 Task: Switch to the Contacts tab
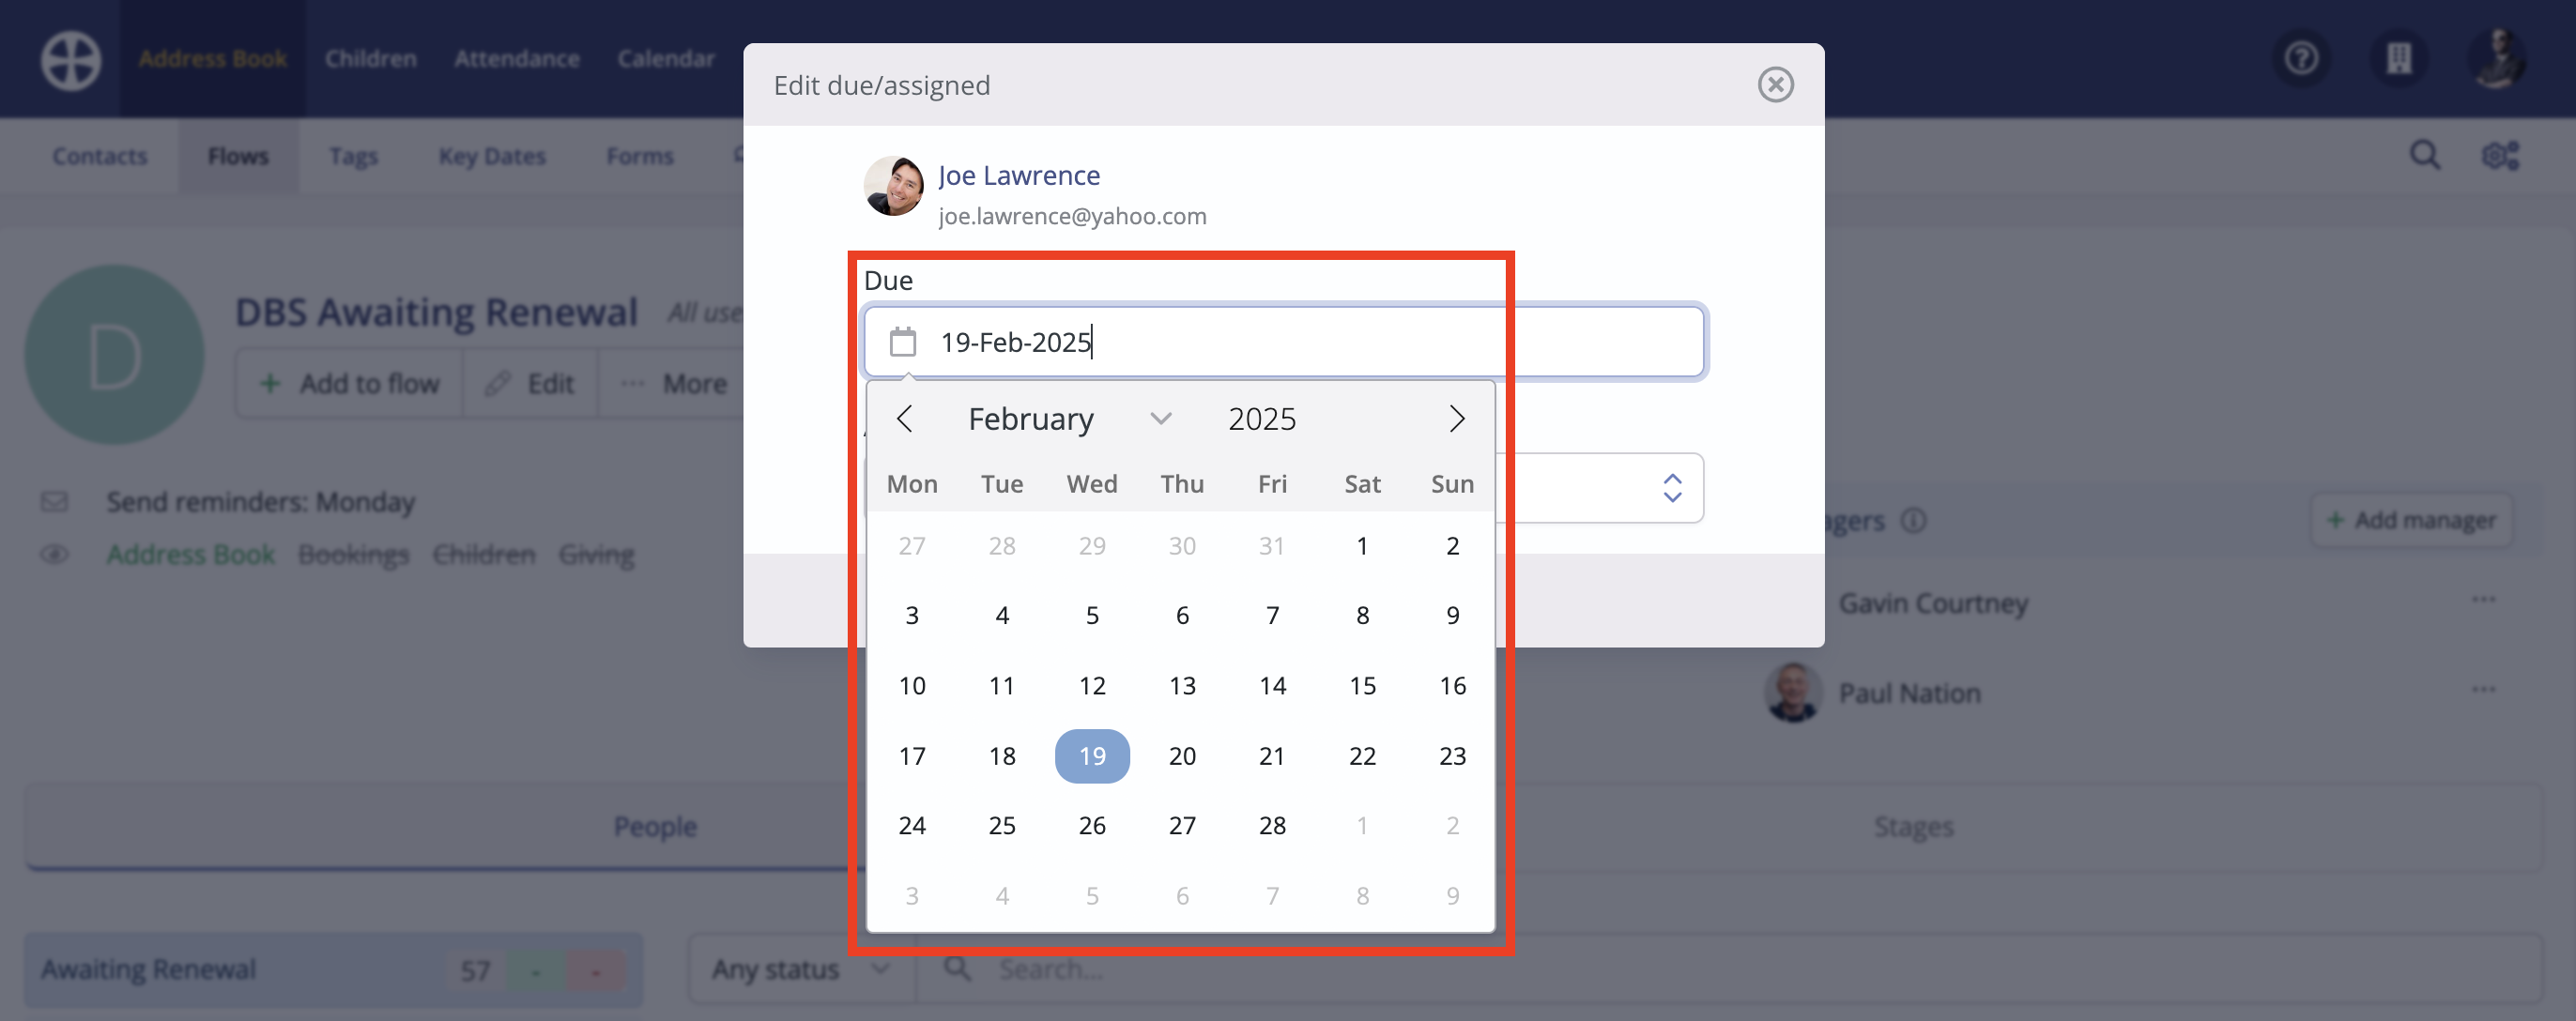pyautogui.click(x=100, y=156)
